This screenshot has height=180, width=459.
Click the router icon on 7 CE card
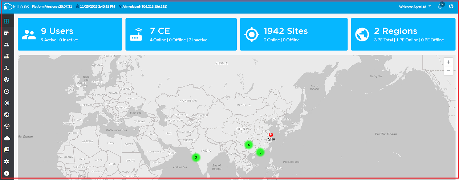tap(137, 35)
